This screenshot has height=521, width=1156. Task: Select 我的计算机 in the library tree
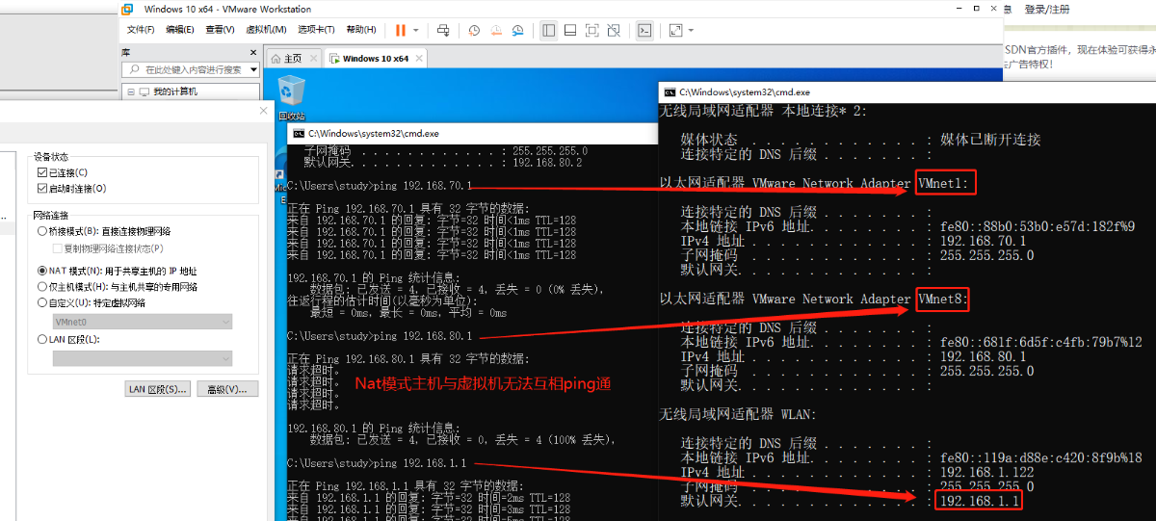(174, 91)
